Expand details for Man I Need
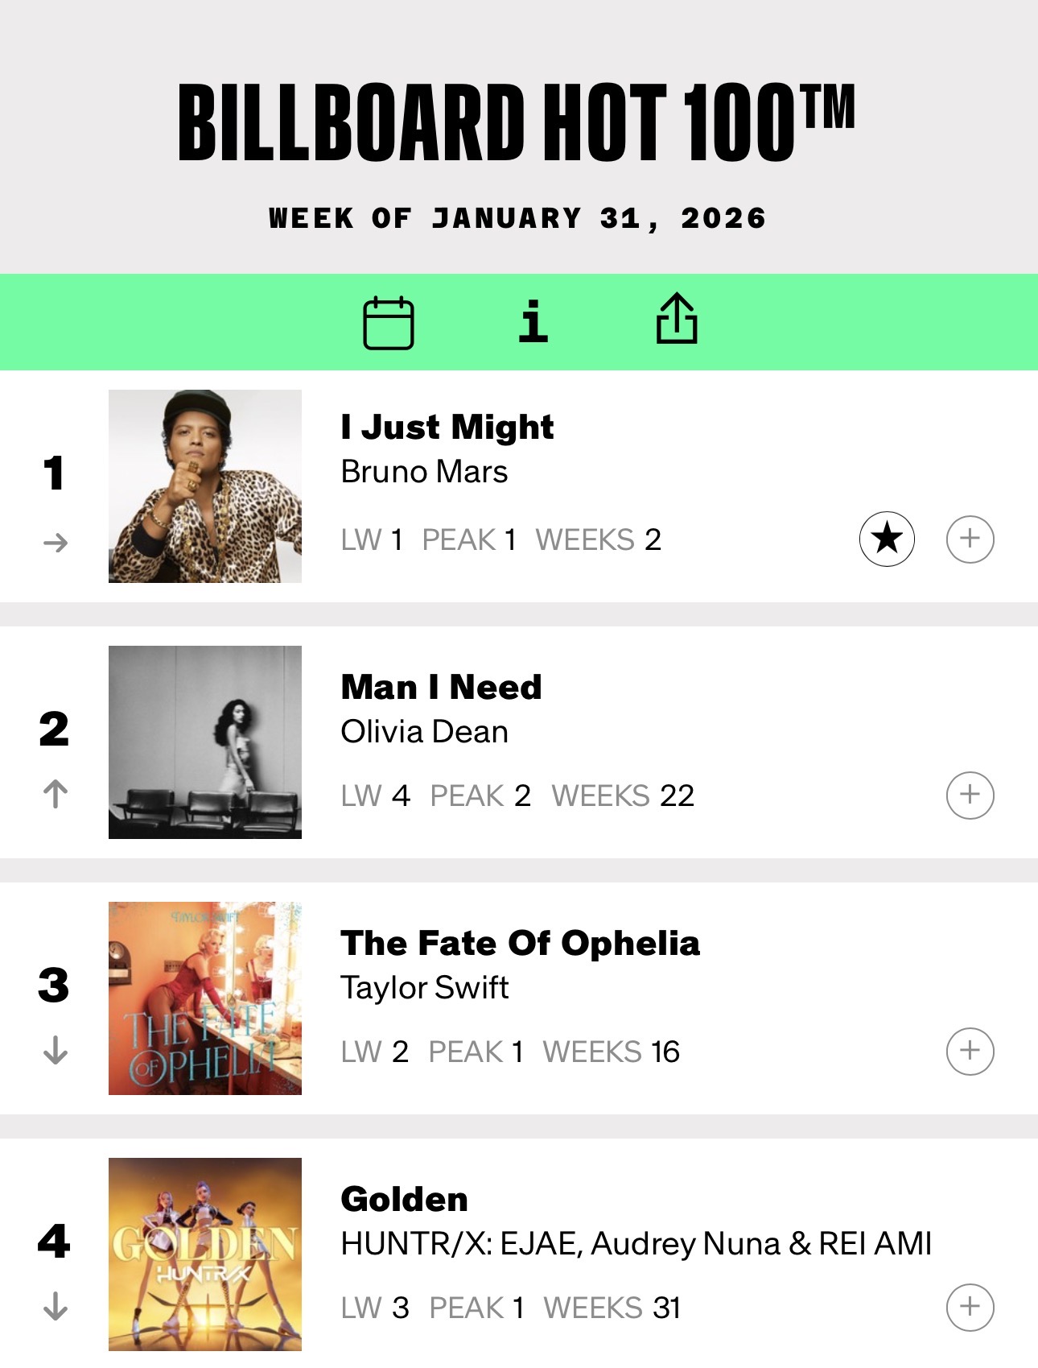This screenshot has width=1038, height=1368. 970,795
